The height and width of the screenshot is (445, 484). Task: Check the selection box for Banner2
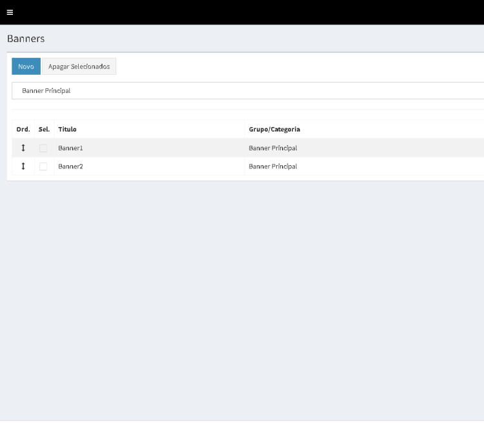pos(43,166)
